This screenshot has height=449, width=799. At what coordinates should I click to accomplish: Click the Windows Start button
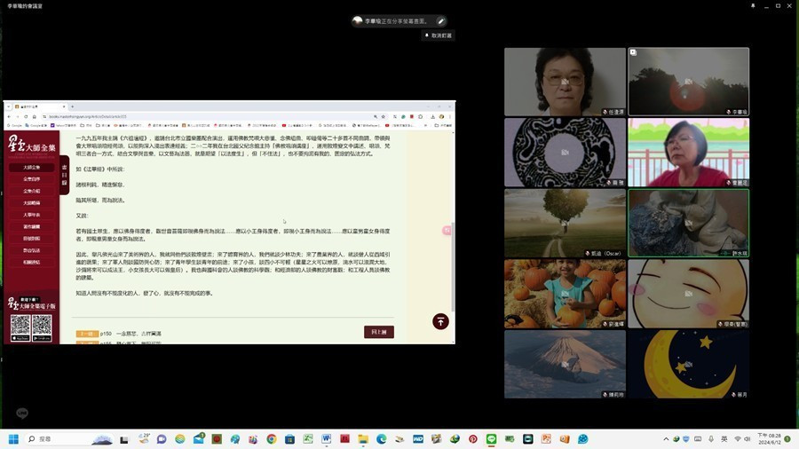pos(14,439)
